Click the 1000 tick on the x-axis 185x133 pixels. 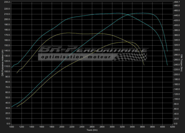pos(12,127)
